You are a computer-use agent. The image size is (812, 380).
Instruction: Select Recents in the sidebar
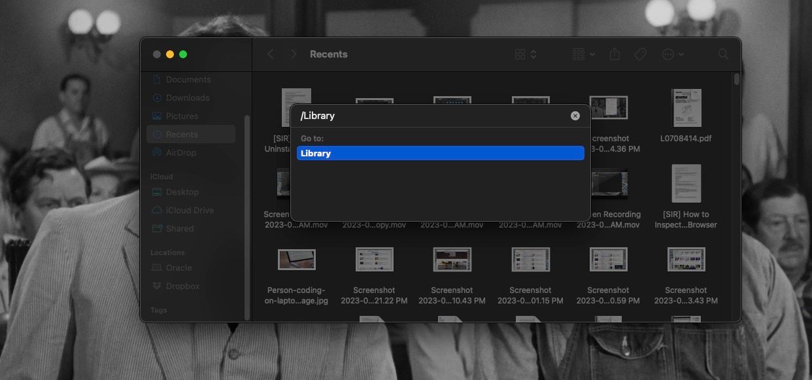pyautogui.click(x=184, y=134)
